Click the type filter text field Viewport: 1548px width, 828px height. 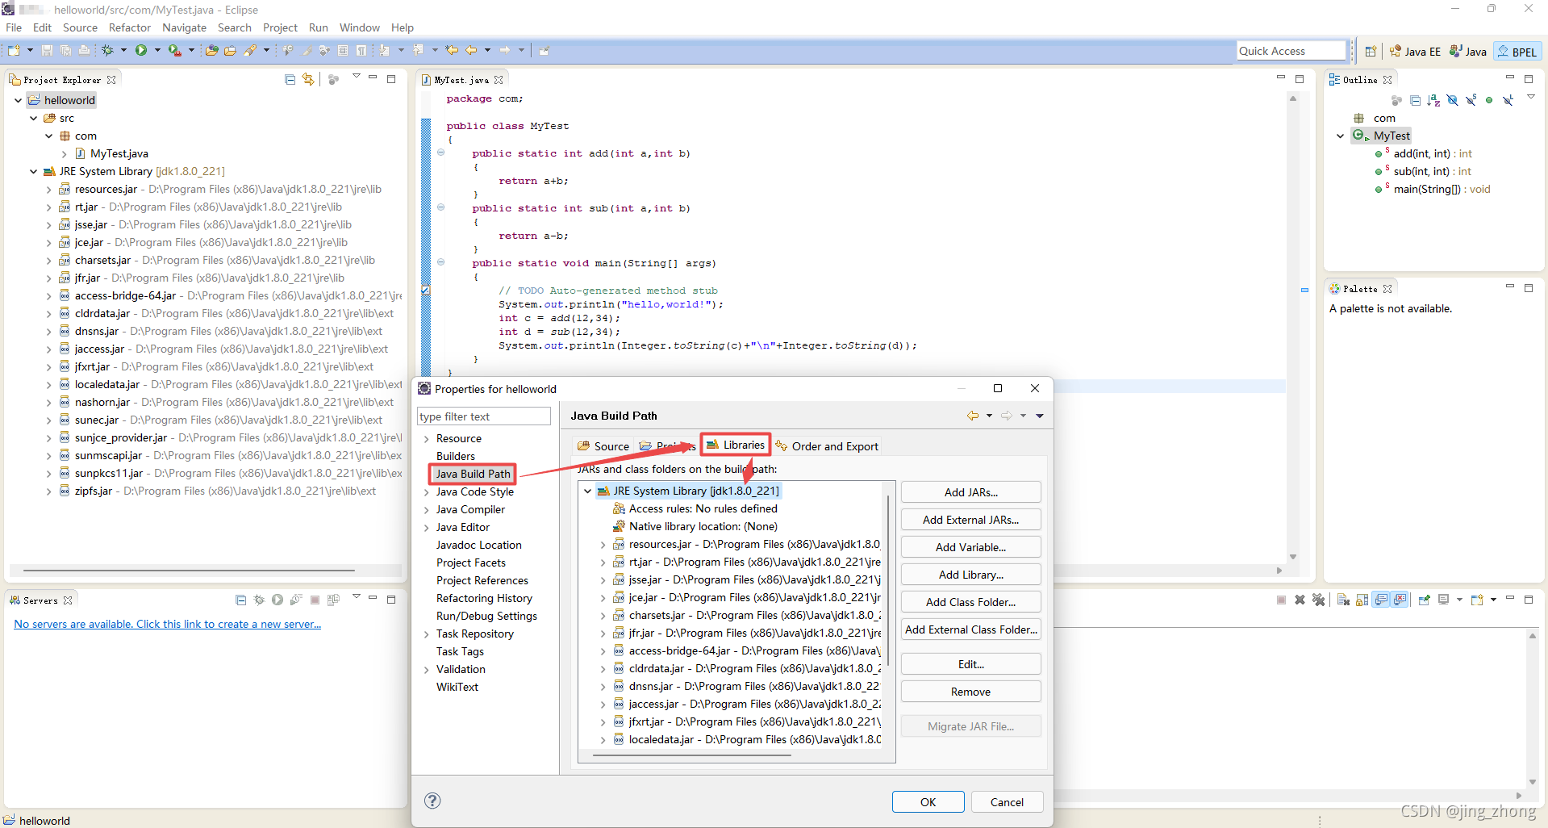tap(483, 416)
